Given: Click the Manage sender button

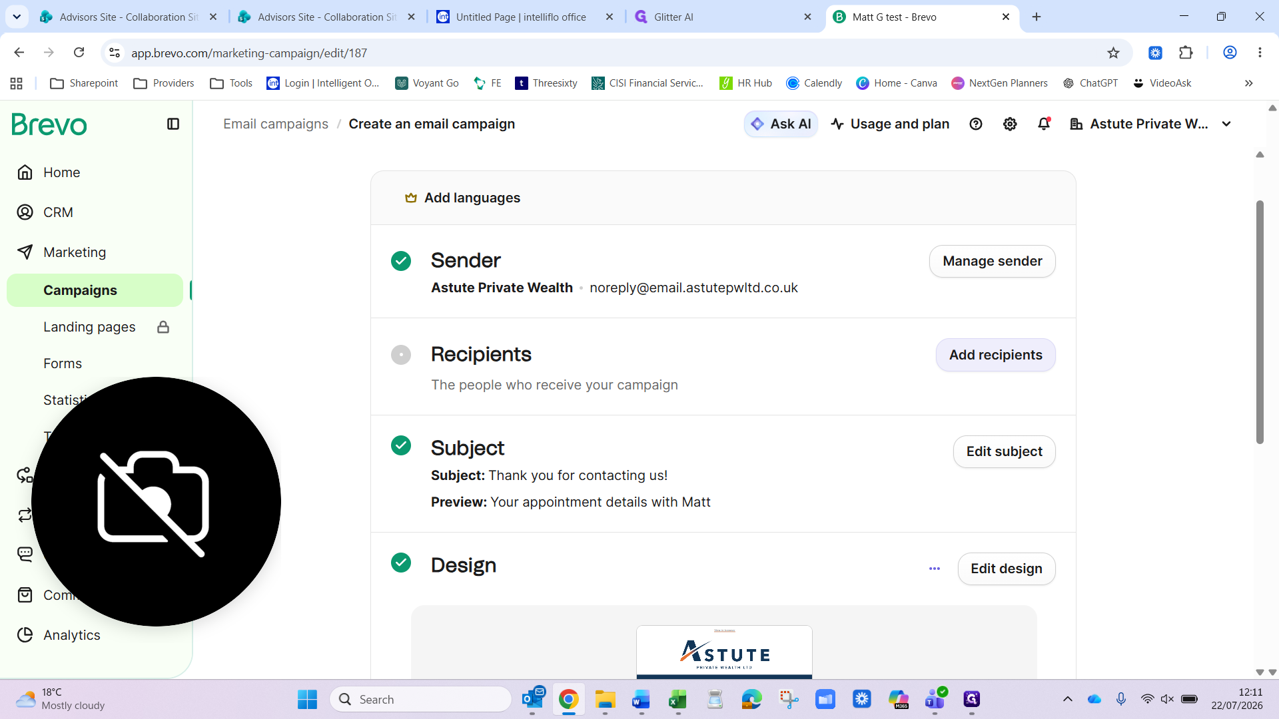Looking at the screenshot, I should [x=993, y=261].
